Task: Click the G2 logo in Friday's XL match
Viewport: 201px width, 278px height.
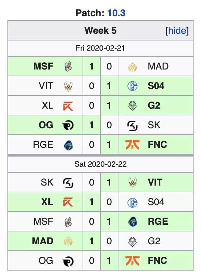Action: click(x=132, y=106)
